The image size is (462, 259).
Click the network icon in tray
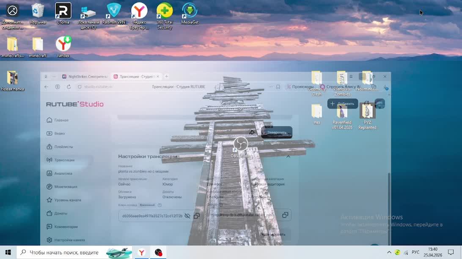pos(406,252)
